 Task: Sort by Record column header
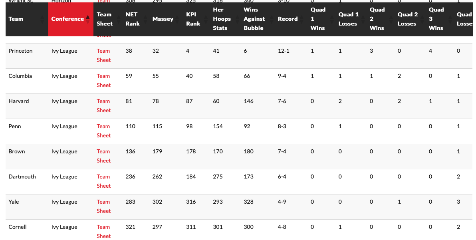[x=288, y=19]
